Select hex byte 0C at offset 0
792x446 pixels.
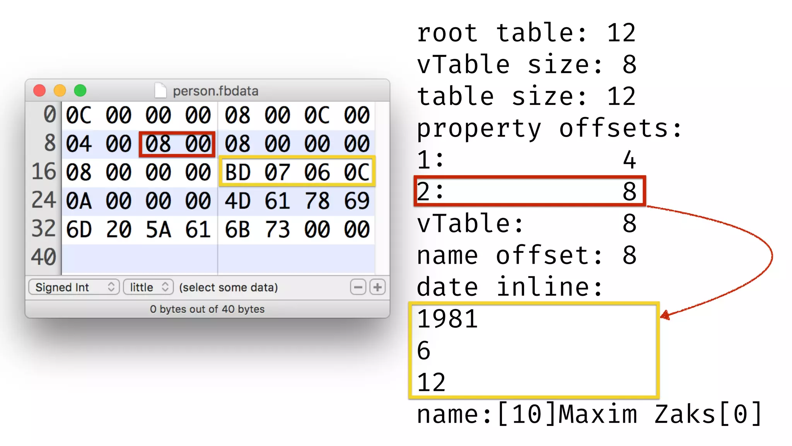point(79,115)
